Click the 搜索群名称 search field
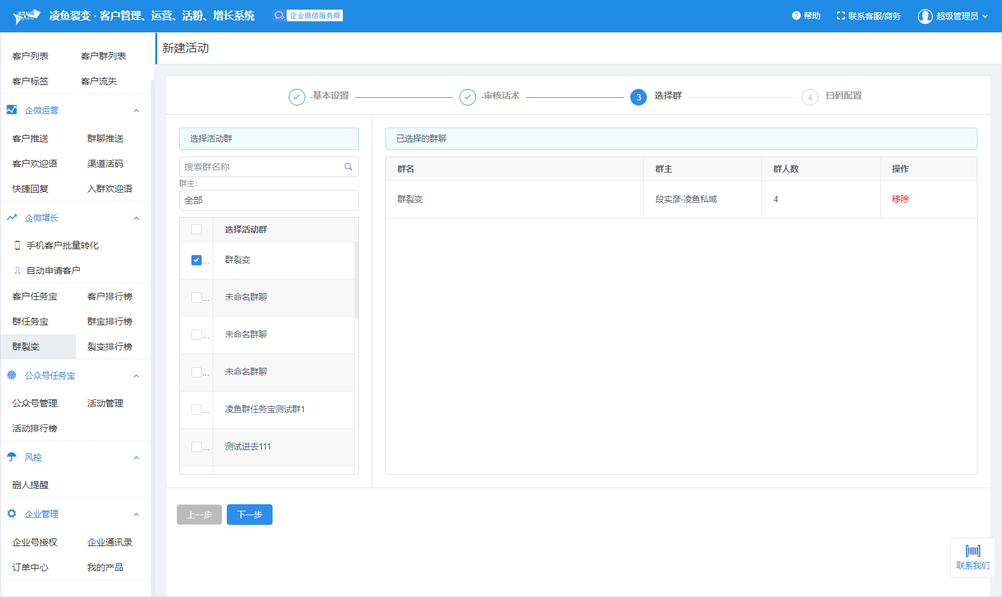This screenshot has height=597, width=1002. click(x=261, y=167)
